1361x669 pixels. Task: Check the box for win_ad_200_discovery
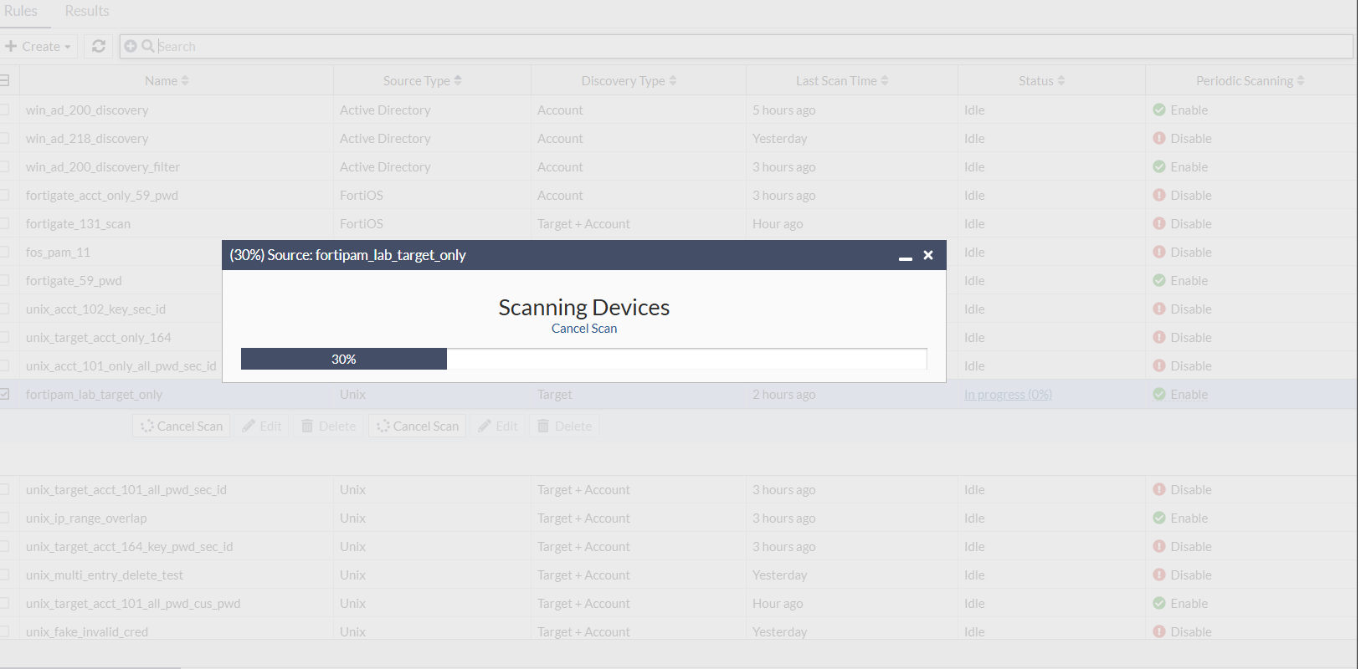click(x=4, y=110)
